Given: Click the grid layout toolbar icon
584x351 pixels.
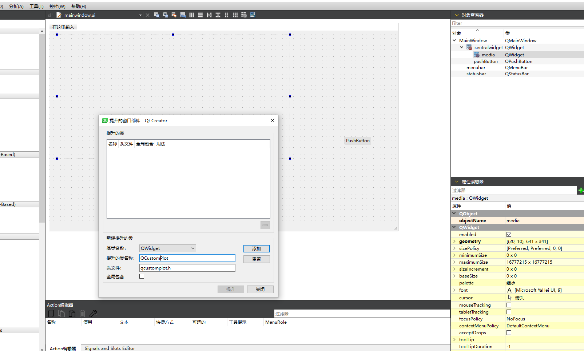Looking at the screenshot, I should point(235,15).
